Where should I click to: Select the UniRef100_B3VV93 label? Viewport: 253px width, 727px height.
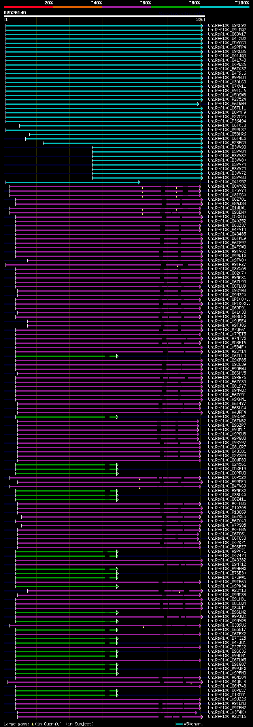pos(227,147)
